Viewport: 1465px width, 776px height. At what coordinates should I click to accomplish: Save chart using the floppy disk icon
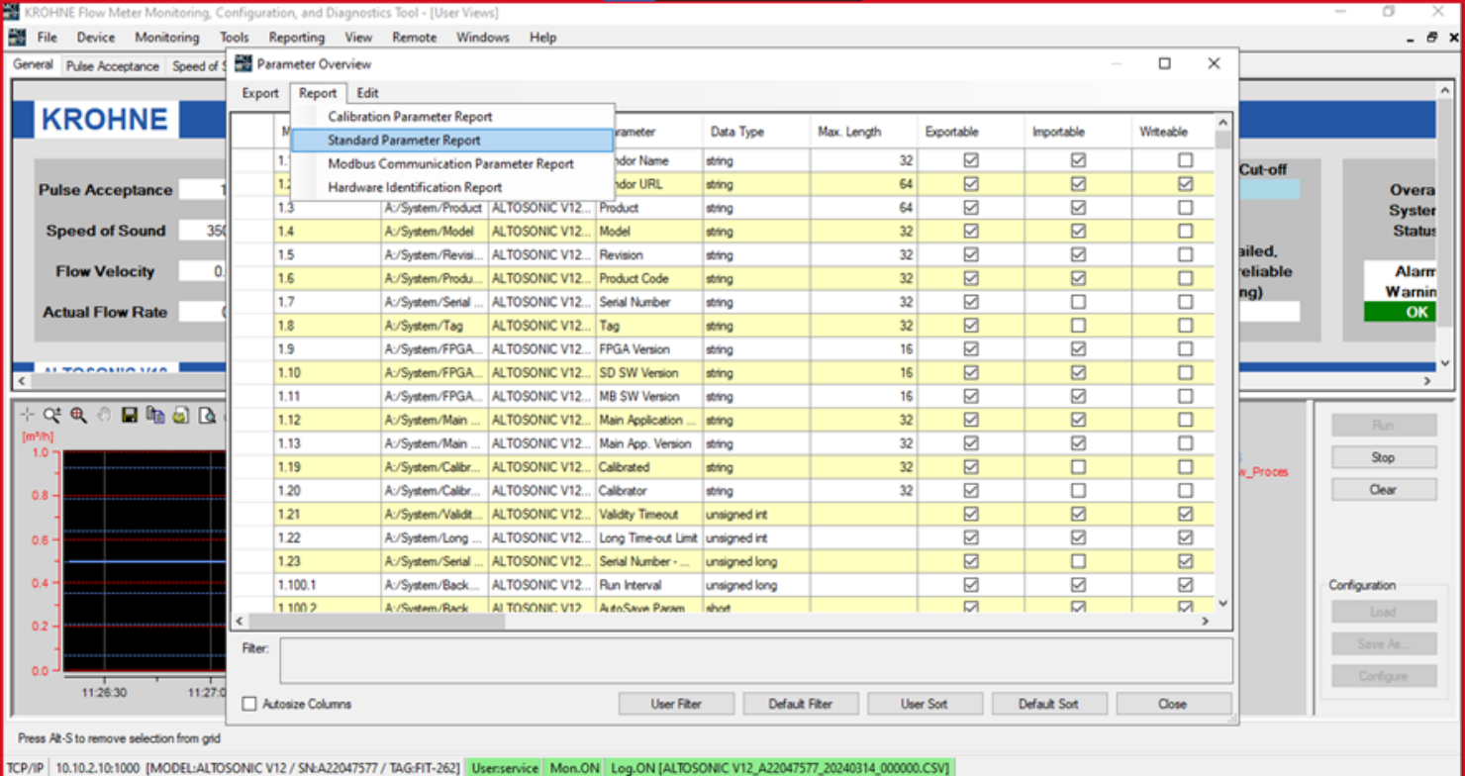[130, 415]
